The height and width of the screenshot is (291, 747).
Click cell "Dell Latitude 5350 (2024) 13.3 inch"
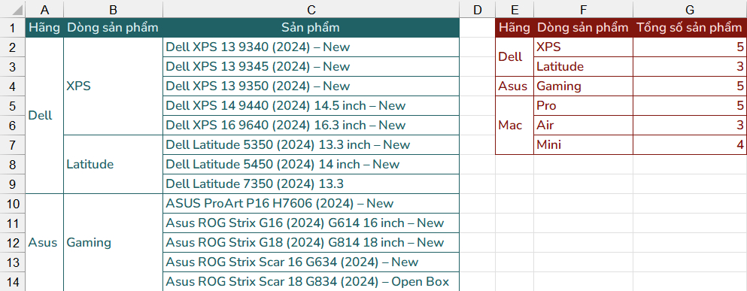311,145
